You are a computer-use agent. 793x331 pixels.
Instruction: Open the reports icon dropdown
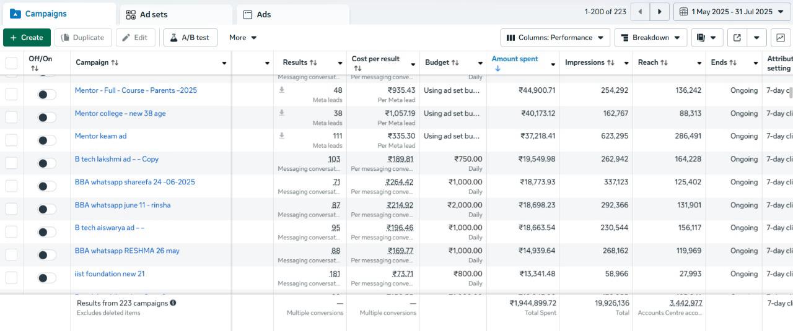click(x=707, y=38)
